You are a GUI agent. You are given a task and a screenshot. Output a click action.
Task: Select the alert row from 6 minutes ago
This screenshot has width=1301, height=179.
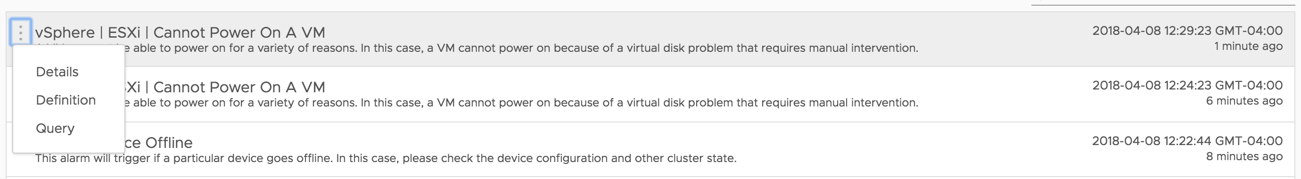pyautogui.click(x=650, y=94)
